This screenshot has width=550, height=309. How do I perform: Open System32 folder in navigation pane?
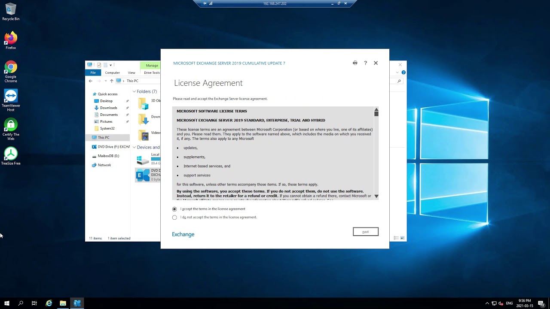pyautogui.click(x=107, y=128)
